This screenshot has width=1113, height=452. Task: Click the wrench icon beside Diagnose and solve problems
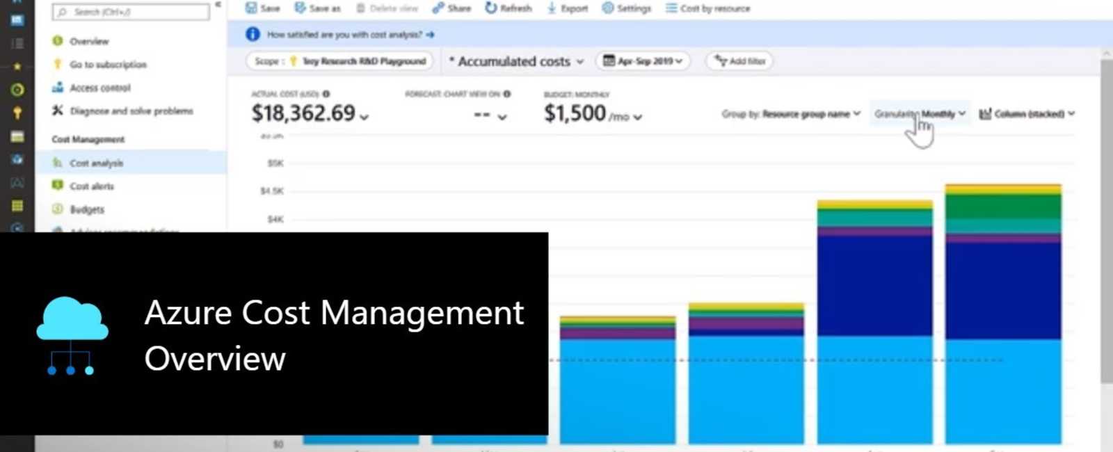click(x=58, y=111)
